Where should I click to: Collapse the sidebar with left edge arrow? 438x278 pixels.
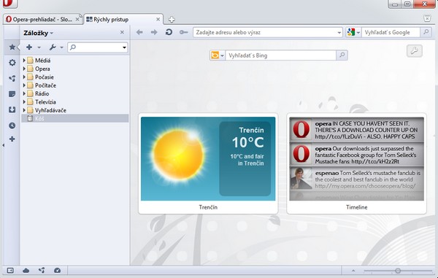(4, 145)
